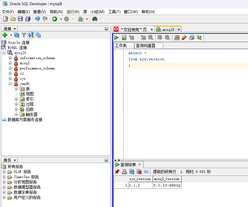Expand 数据字典报告 folder
The image size is (248, 207).
click(4, 192)
